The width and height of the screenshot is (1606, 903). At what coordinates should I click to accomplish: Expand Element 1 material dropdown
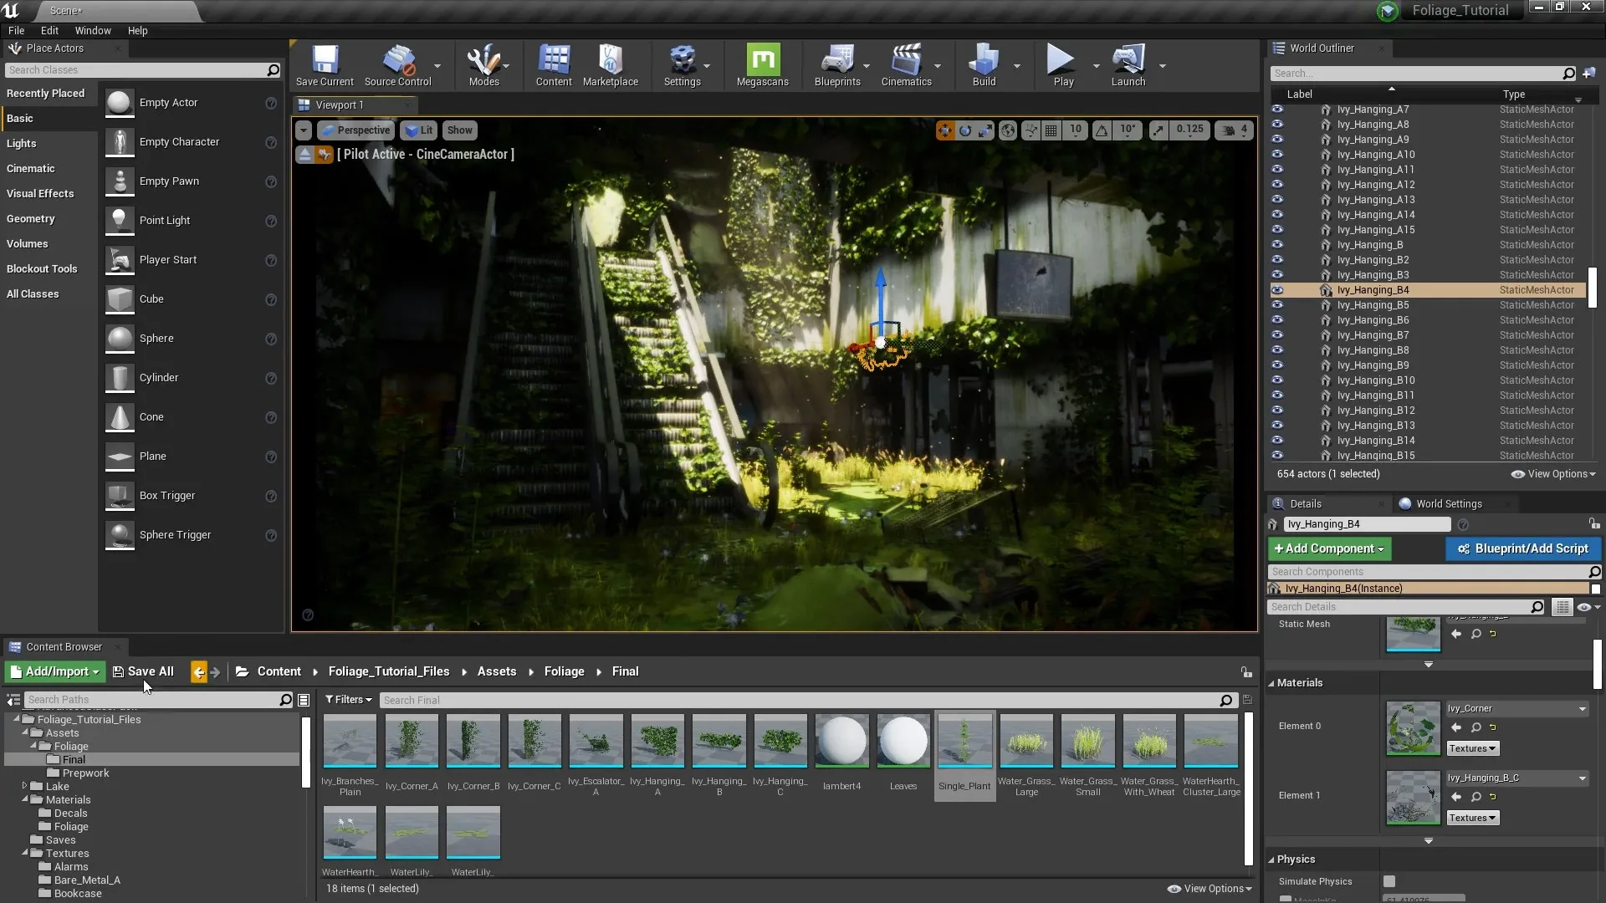tap(1585, 778)
